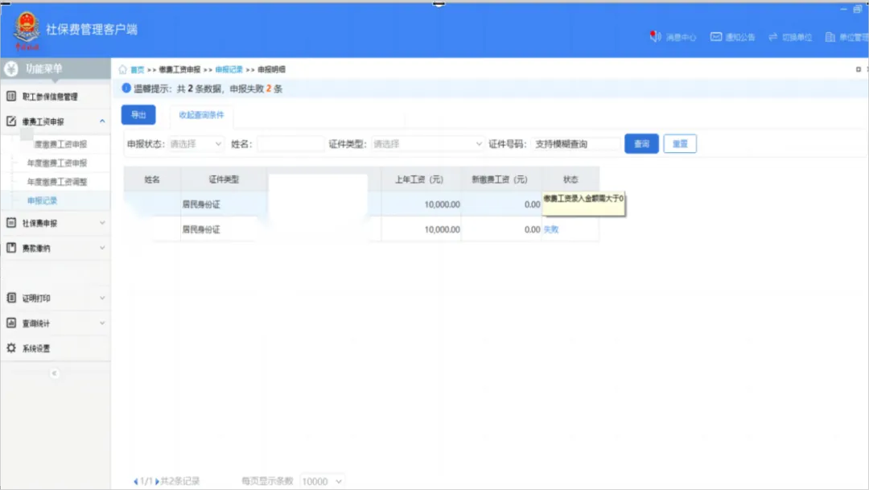Click 10,000.00 in the 失败 row
The image size is (869, 490).
[442, 229]
